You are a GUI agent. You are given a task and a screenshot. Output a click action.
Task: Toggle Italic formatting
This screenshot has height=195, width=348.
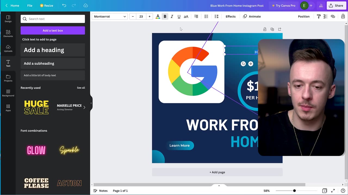click(172, 17)
